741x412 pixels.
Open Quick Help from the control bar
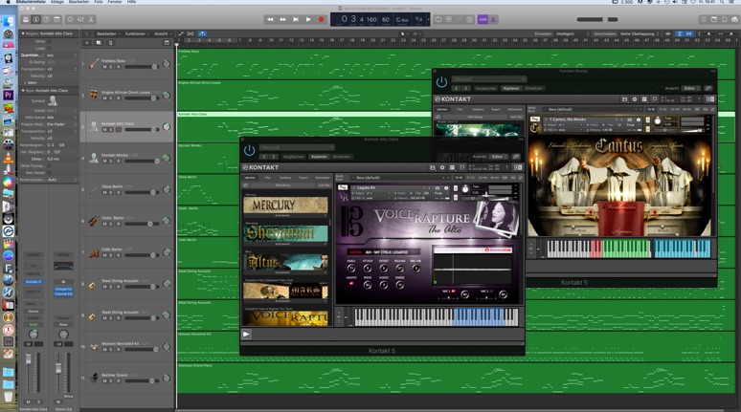tap(46, 19)
